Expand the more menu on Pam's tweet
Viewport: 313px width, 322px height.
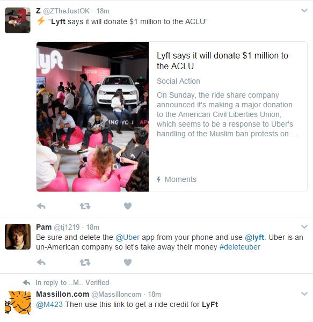click(304, 226)
